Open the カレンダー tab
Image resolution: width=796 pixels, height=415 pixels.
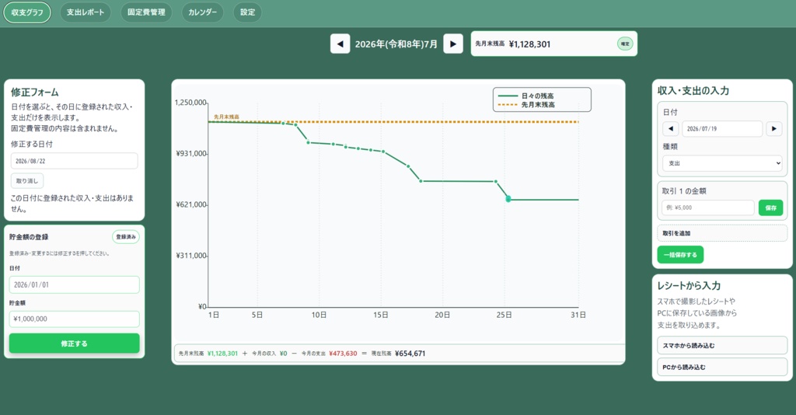(202, 12)
